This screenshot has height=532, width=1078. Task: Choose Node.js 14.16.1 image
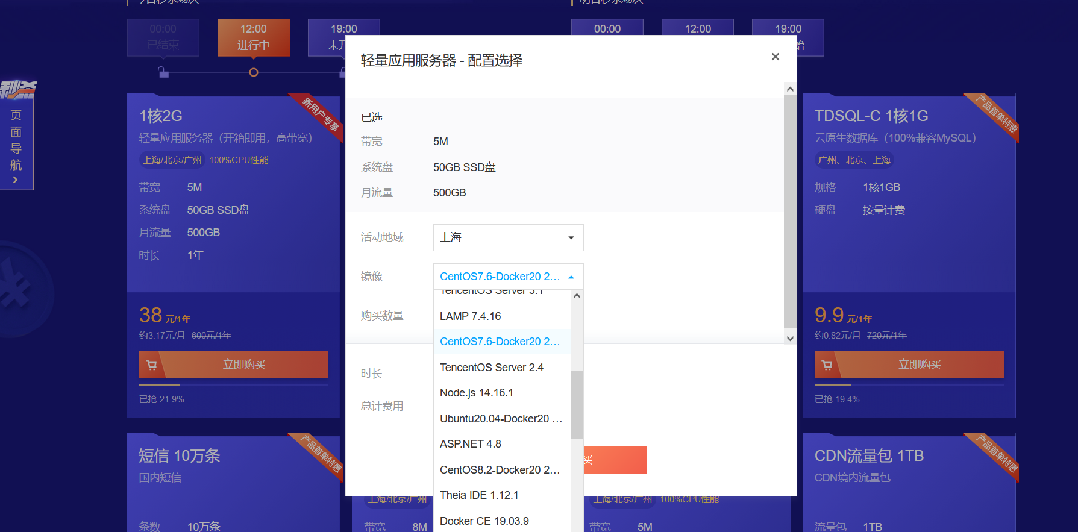[501, 393]
